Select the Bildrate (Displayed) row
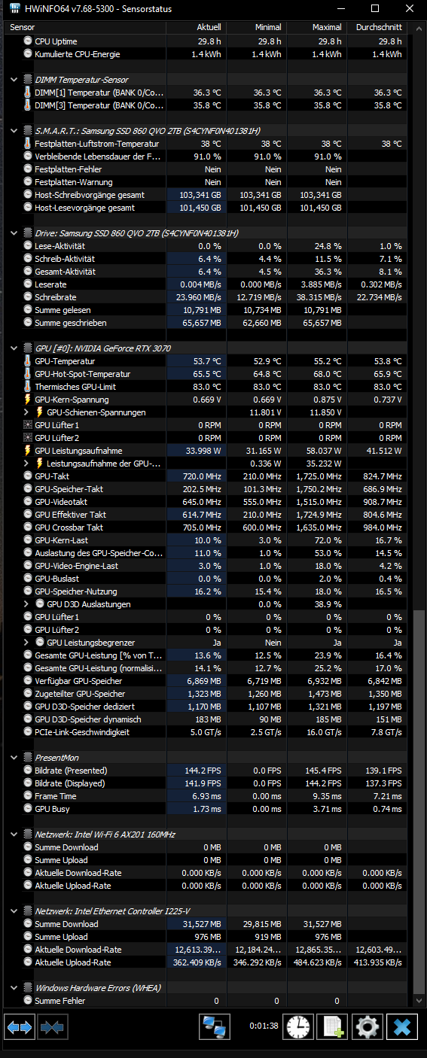Viewport: 427px width, 1058px height. [206, 783]
